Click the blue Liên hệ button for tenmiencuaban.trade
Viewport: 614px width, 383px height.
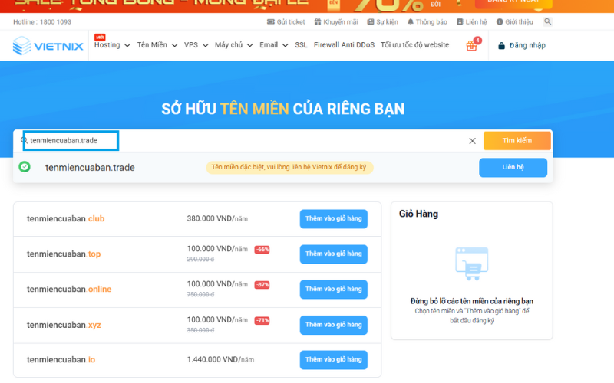513,167
